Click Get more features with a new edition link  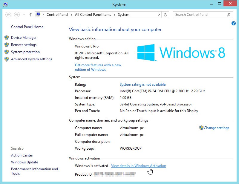(98, 67)
